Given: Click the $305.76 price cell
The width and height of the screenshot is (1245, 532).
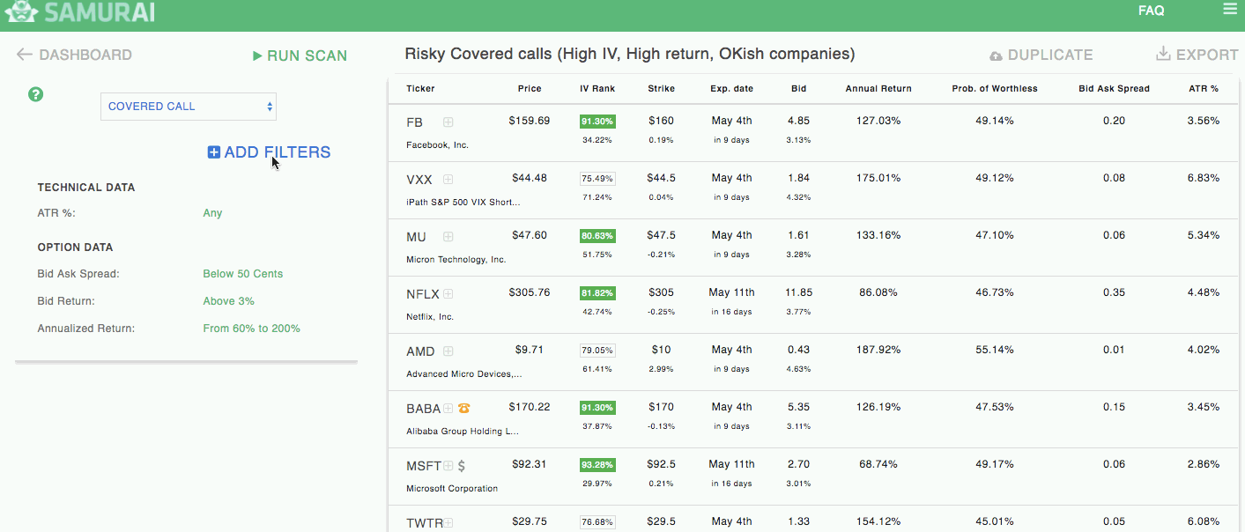Looking at the screenshot, I should [x=530, y=292].
